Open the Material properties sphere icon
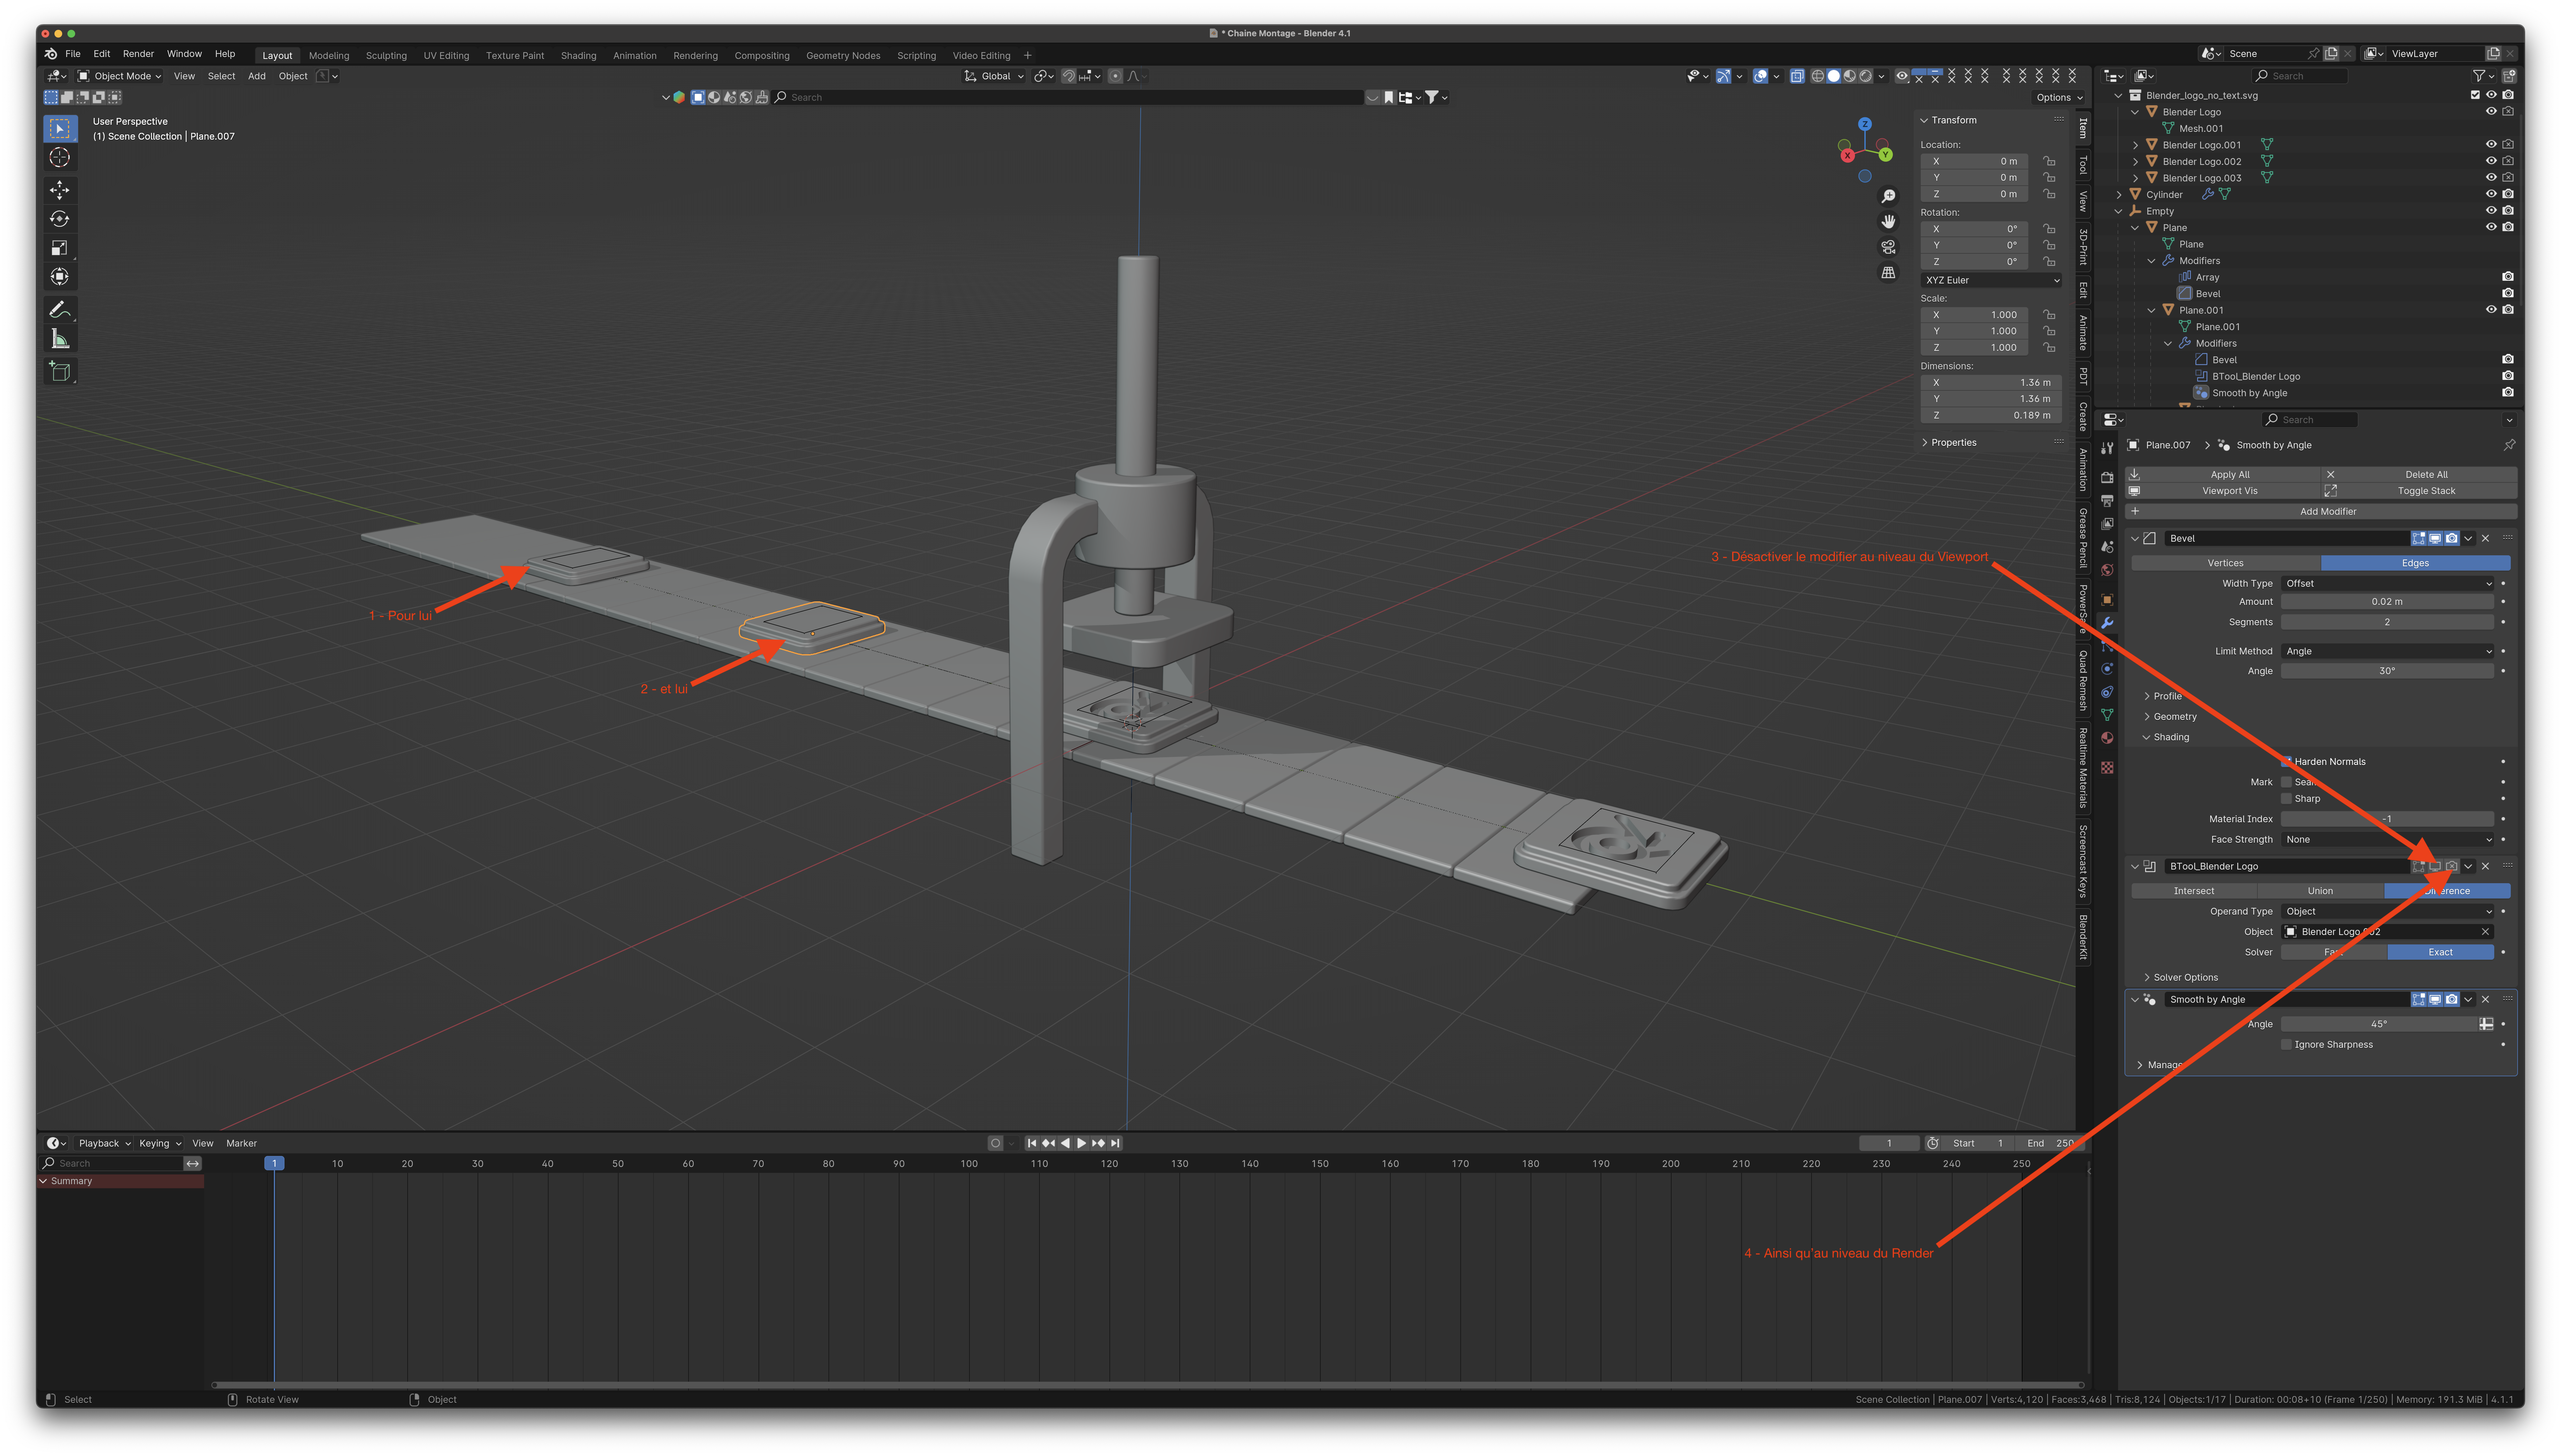The image size is (2561, 1456). (x=2107, y=738)
